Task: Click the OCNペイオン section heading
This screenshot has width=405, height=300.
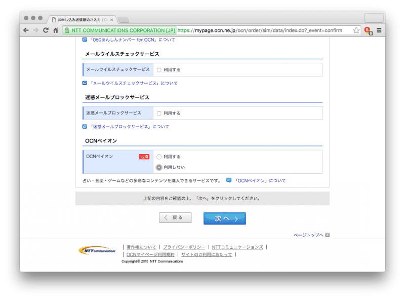Action: [101, 141]
